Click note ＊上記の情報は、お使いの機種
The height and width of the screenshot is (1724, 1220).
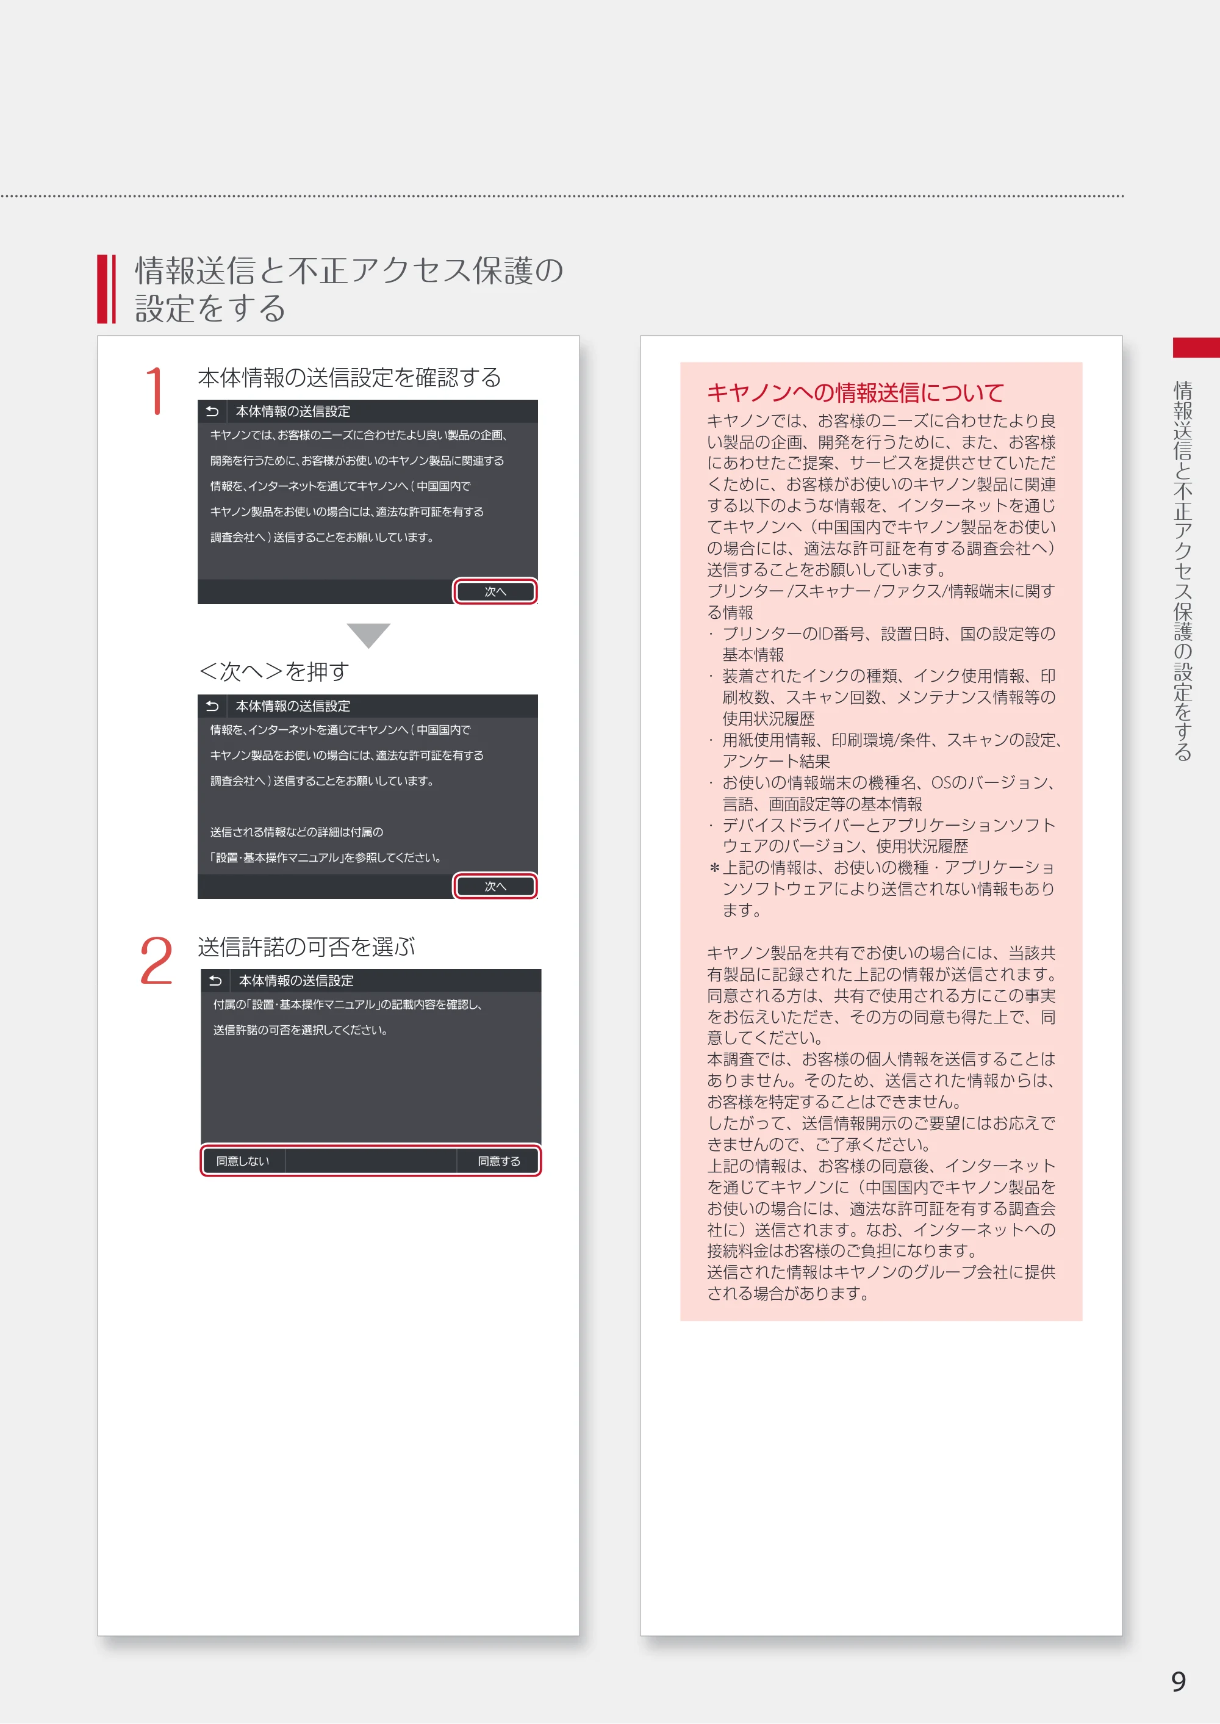pos(882,889)
